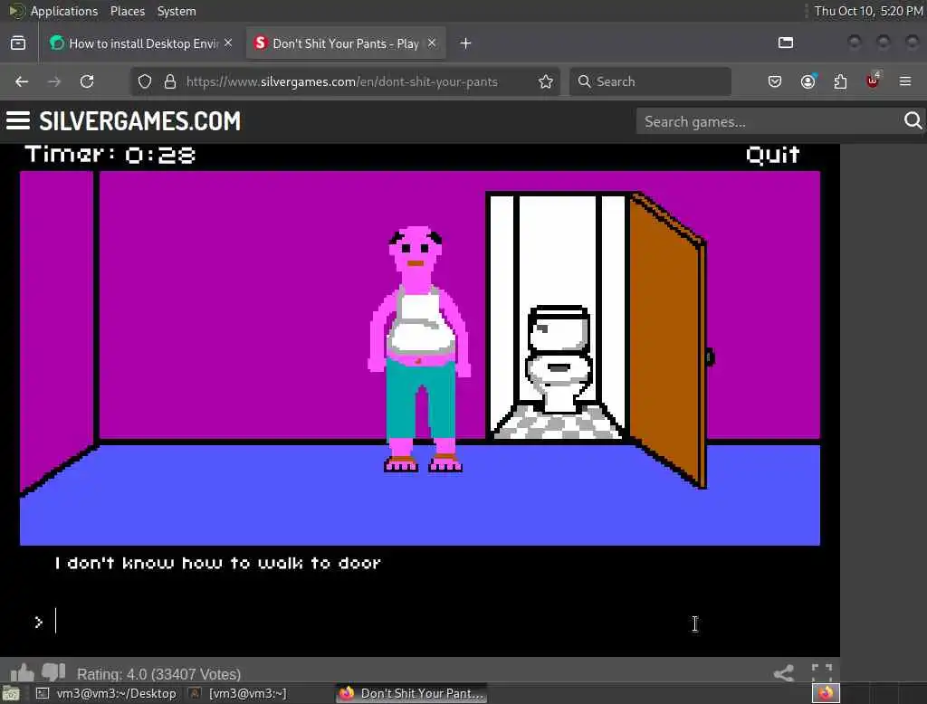Click the Quit button in the game
Image resolution: width=927 pixels, height=704 pixels.
773,155
